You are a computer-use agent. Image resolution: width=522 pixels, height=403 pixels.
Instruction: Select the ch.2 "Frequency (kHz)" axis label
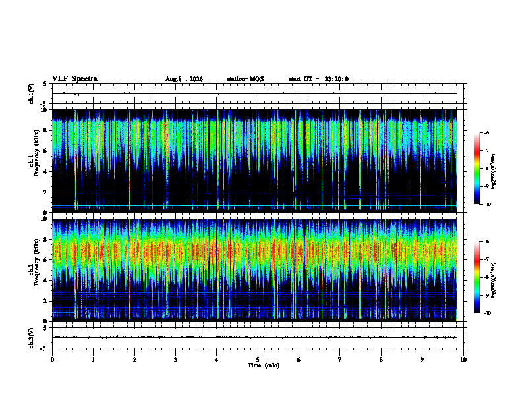point(36,262)
